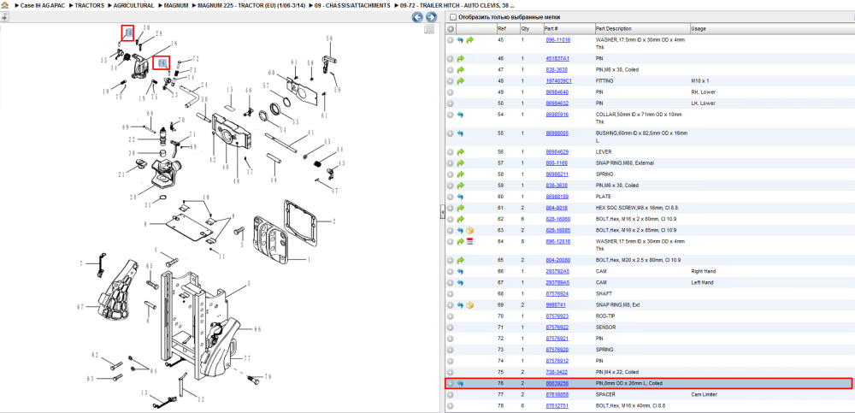This screenshot has width=855, height=413.
Task: Collapse panel with the splitter handle arrow
Action: pyautogui.click(x=443, y=214)
